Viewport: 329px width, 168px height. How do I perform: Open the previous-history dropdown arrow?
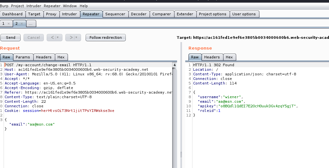click(x=58, y=38)
